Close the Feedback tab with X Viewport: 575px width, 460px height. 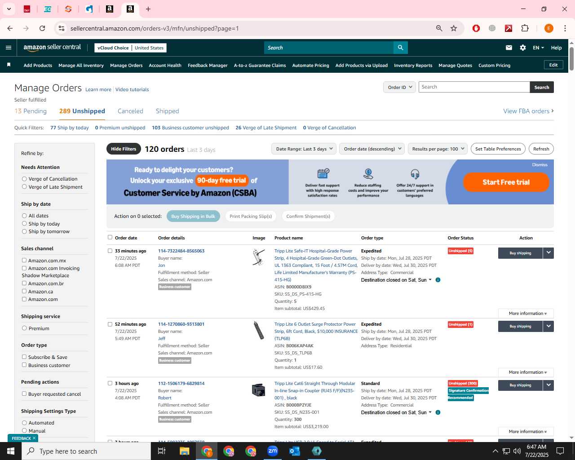(34, 438)
